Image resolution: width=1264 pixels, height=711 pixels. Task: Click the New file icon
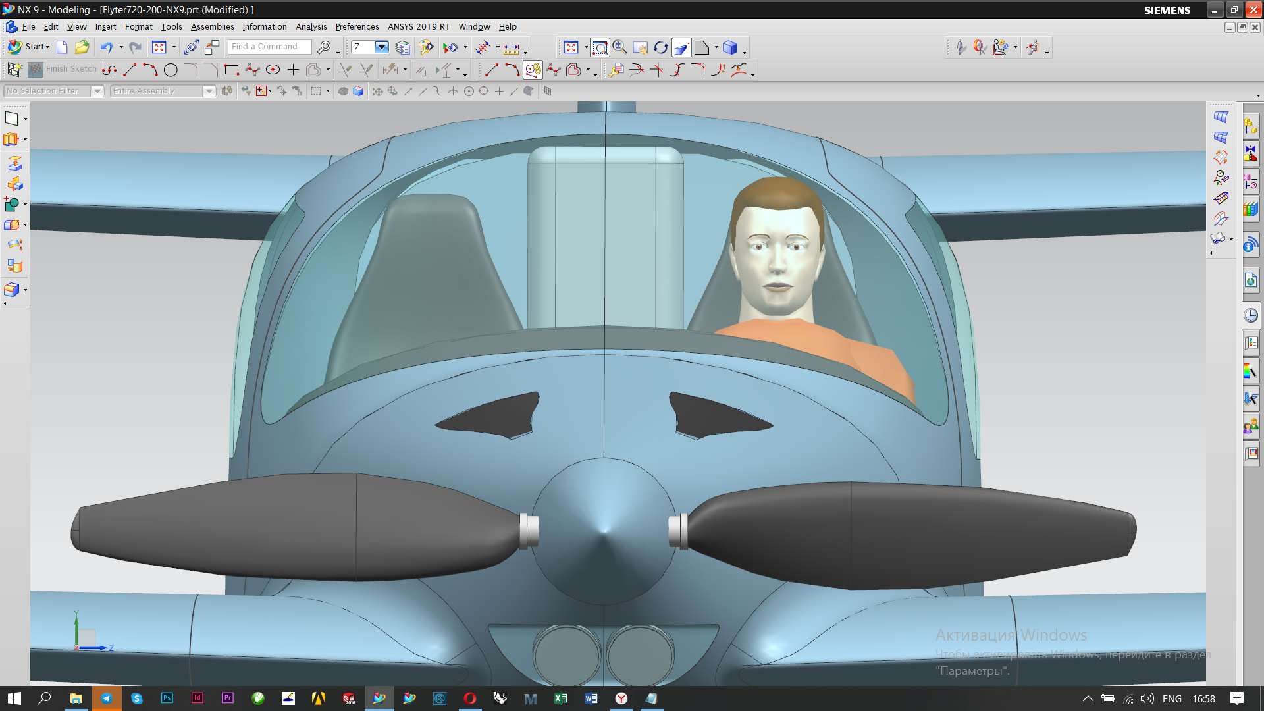point(62,47)
